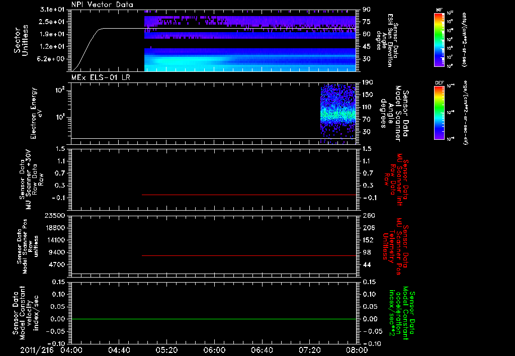Click the red MU Scanner raw data line
This screenshot has height=356, width=515.
point(248,195)
